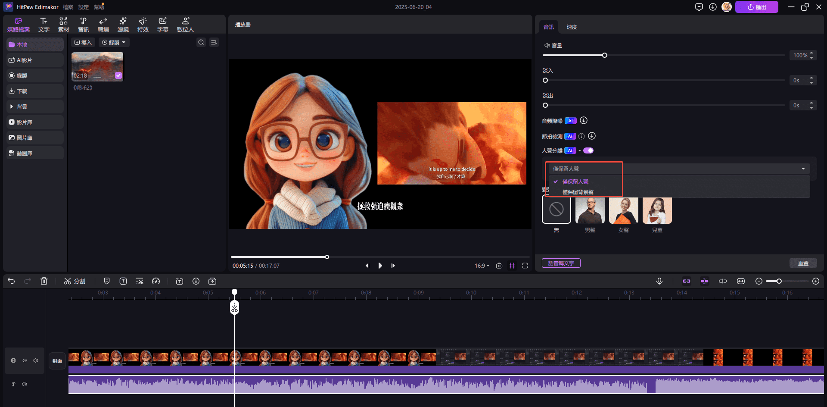Image resolution: width=827 pixels, height=407 pixels.
Task: Click the 語音轉文字 speech-to-text button
Action: [561, 263]
